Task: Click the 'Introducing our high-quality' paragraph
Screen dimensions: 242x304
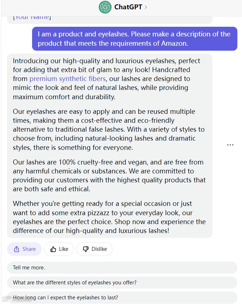Action: (107, 79)
